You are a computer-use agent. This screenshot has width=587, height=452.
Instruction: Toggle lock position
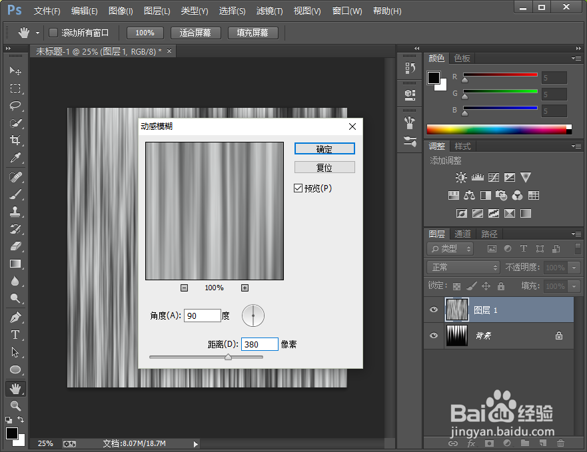(486, 286)
